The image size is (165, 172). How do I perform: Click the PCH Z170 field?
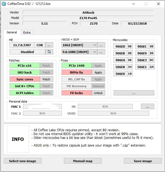94,23
